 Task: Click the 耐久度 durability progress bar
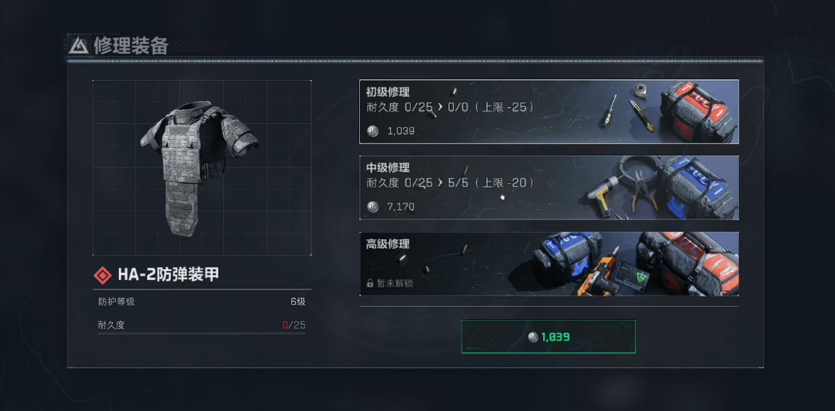(x=202, y=334)
